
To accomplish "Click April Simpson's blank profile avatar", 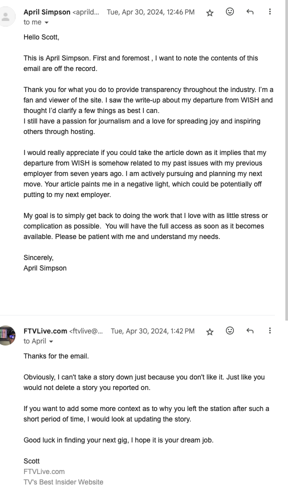I will pyautogui.click(x=6, y=16).
